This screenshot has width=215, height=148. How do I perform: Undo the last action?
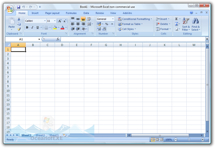point(24,7)
